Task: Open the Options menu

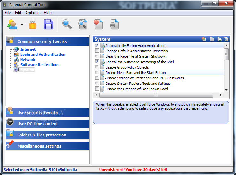Action: (x=33, y=13)
